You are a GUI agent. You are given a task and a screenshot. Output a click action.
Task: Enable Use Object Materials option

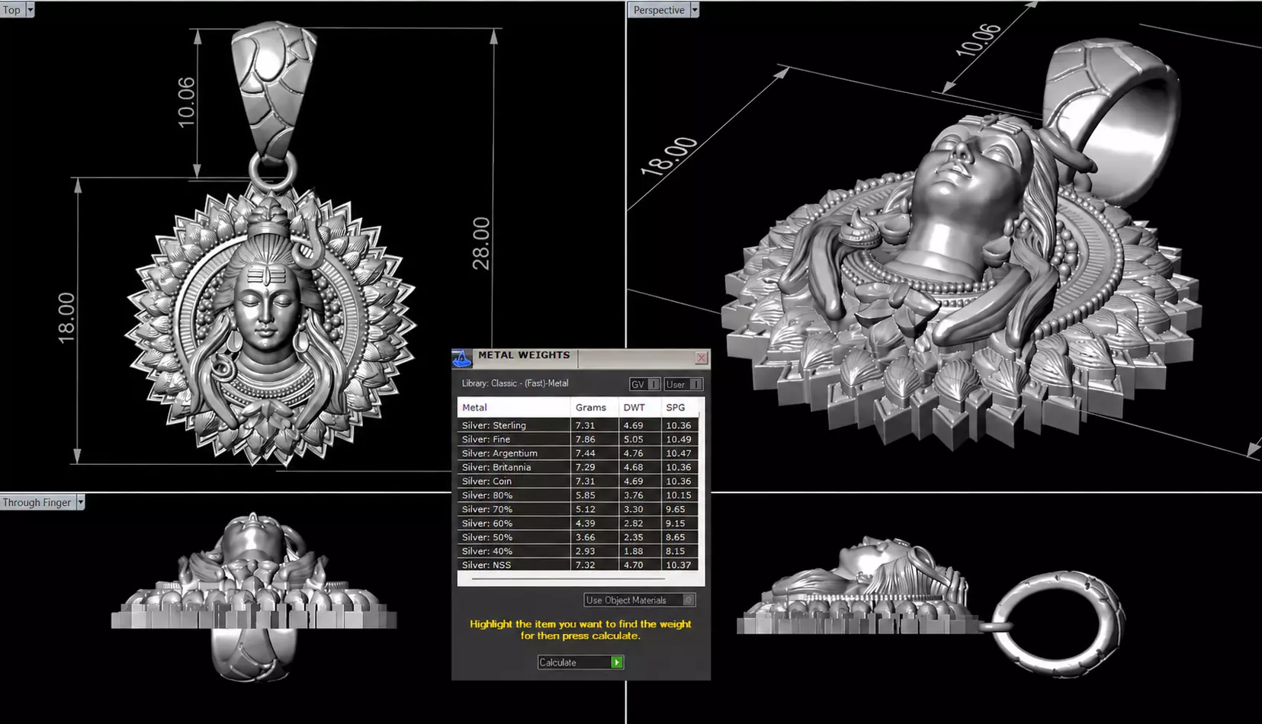[x=640, y=600]
